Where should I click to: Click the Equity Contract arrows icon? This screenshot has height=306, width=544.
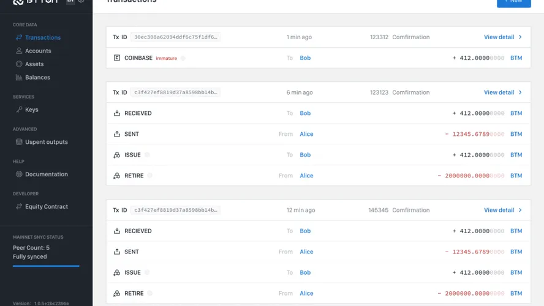(19, 207)
